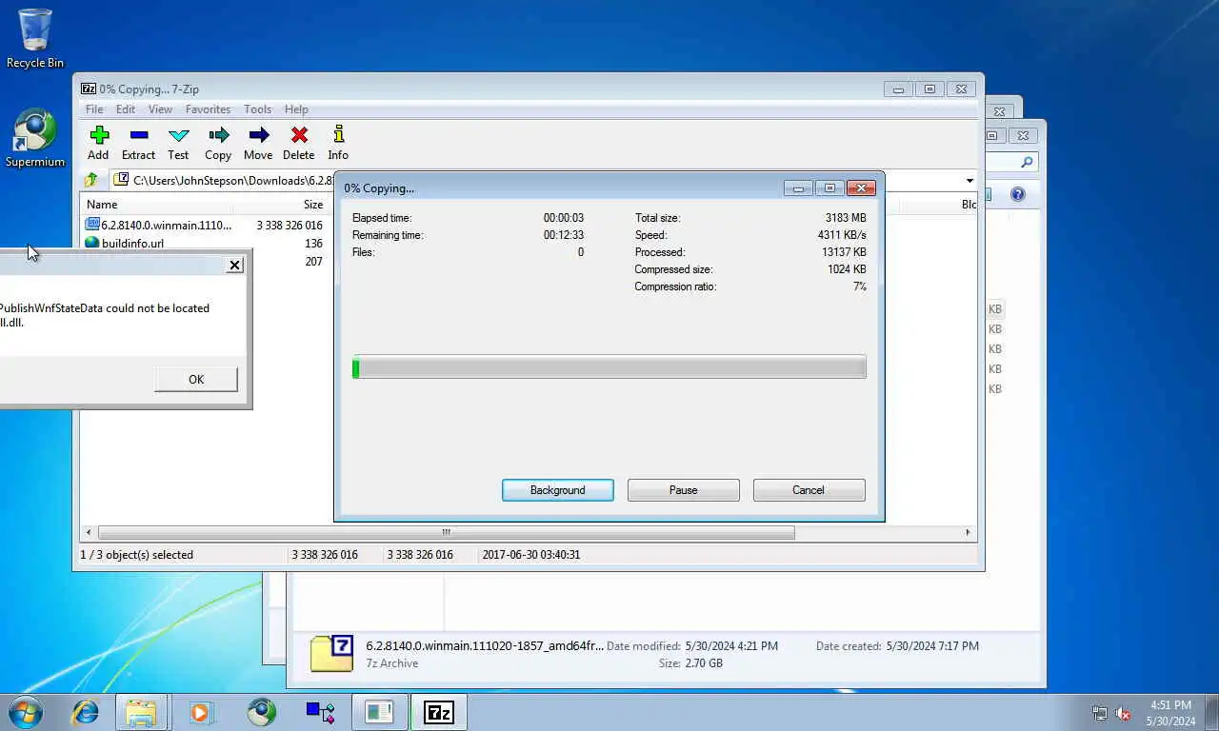Click the Info toolbar icon

click(338, 143)
